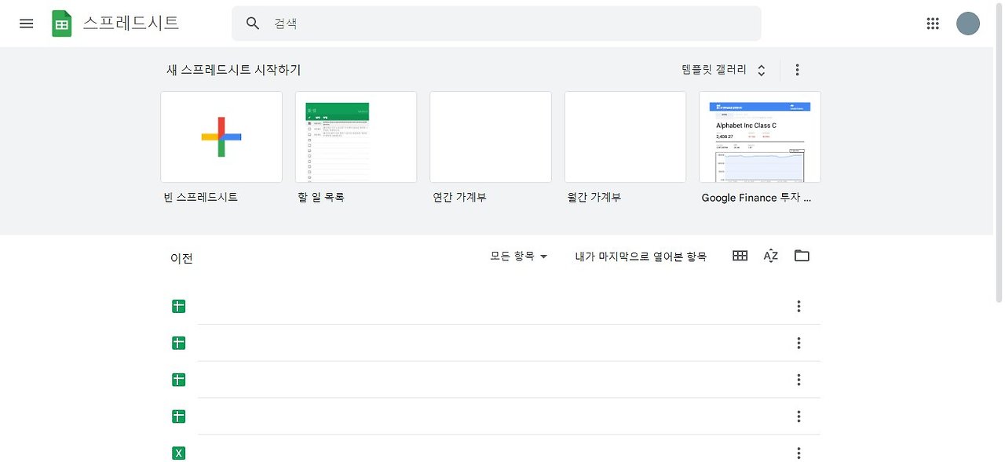The height and width of the screenshot is (462, 1005).
Task: Open the 모든 항목 owner filter dropdown
Action: pyautogui.click(x=519, y=256)
